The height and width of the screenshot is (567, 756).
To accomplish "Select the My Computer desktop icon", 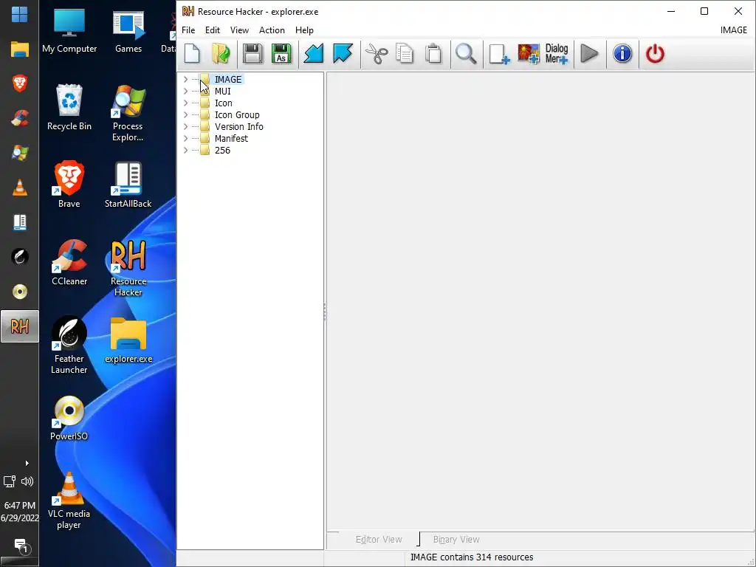I will click(69, 30).
